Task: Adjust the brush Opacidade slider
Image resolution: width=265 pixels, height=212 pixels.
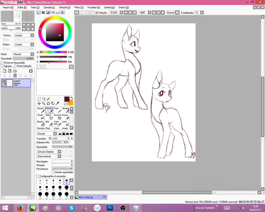Action: 63,147
